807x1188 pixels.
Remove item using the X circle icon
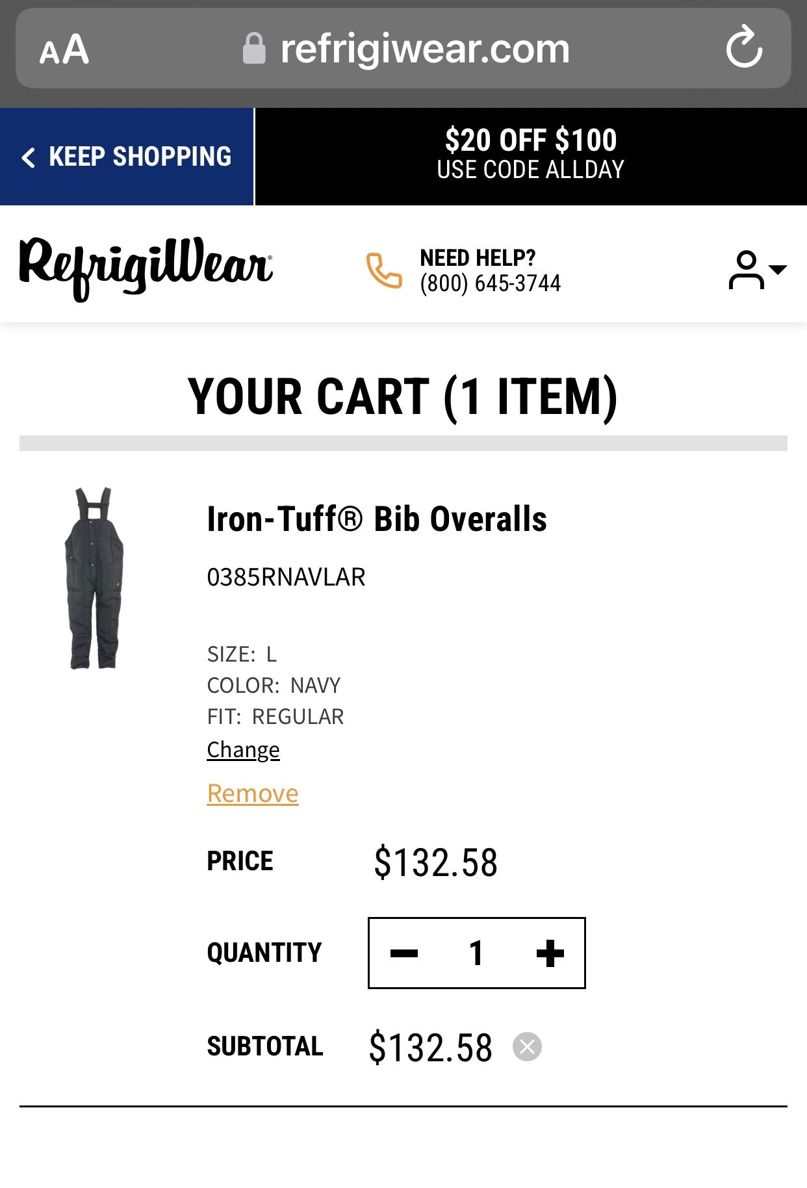[528, 1048]
